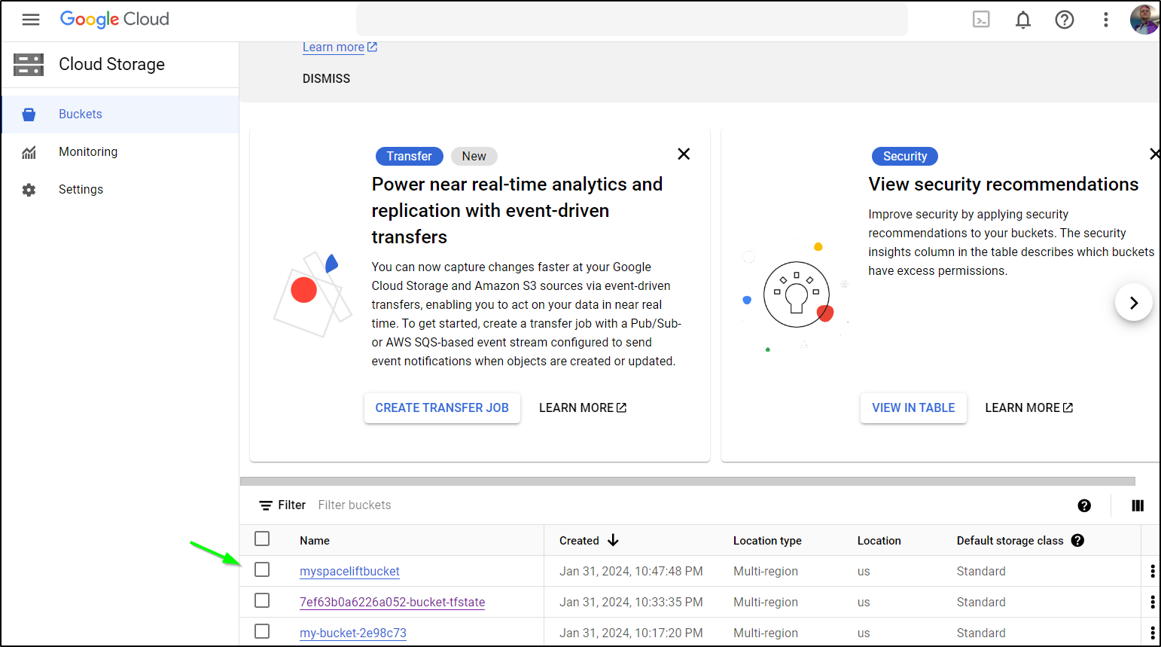Open the main navigation hamburger menu
This screenshot has height=647, width=1161.
point(31,20)
